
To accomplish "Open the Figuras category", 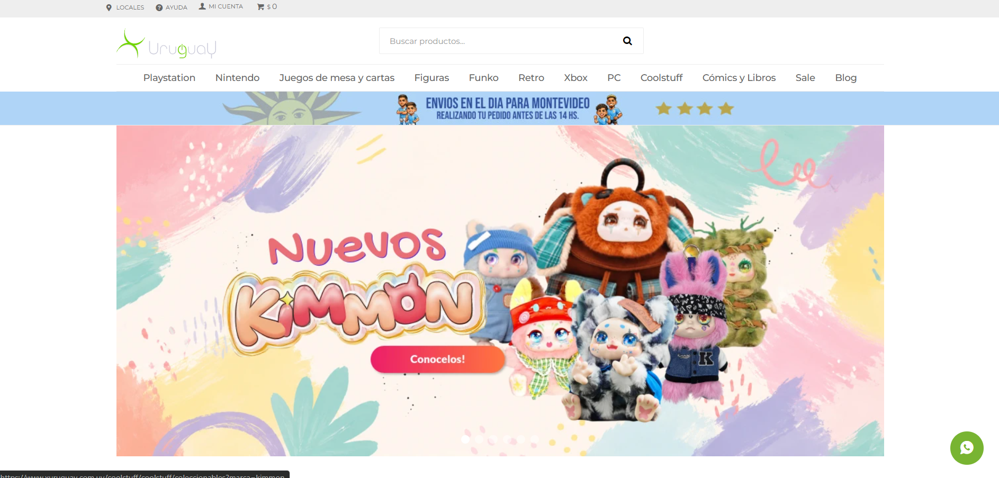I will (x=431, y=78).
